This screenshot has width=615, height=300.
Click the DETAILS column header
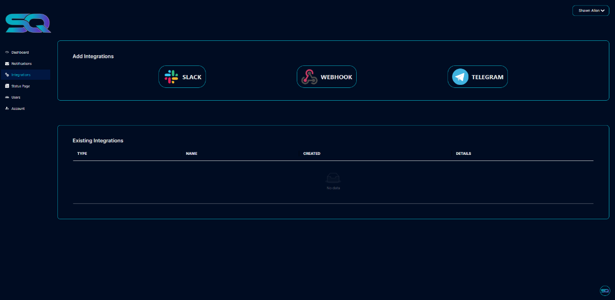(x=463, y=153)
